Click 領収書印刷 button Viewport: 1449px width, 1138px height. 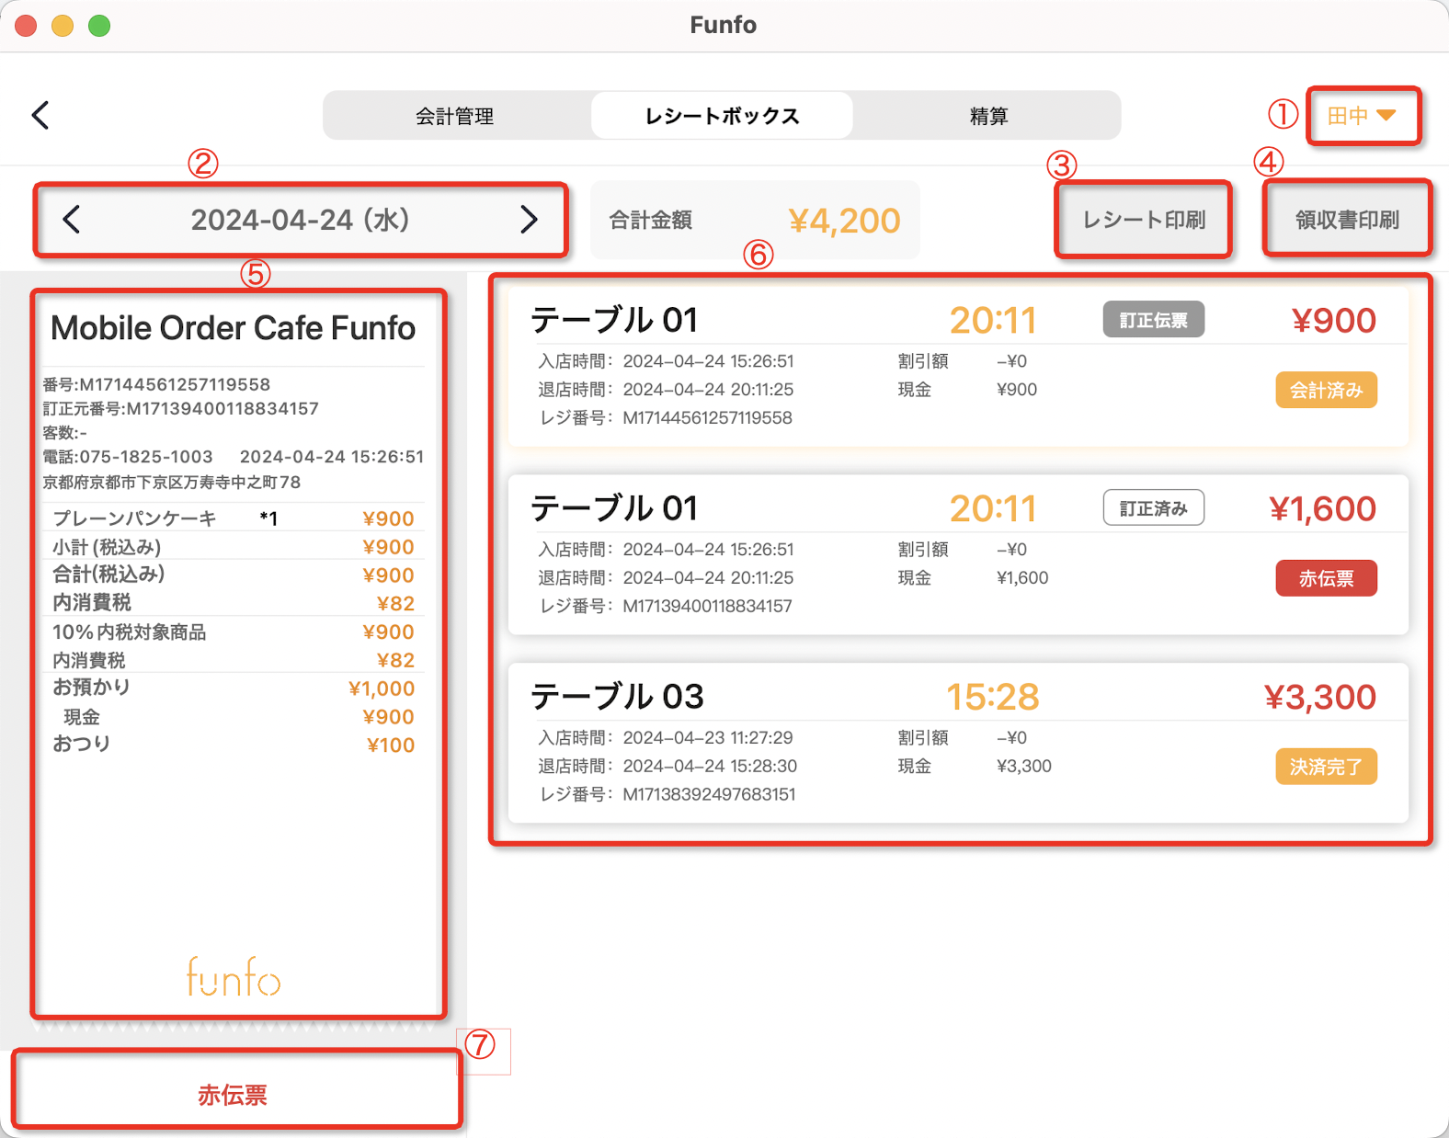1347,220
